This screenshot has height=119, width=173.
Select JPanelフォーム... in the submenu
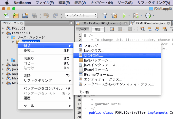coord(117,70)
